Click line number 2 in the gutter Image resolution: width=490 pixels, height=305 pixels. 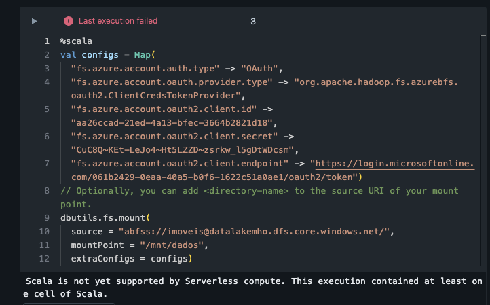46,55
